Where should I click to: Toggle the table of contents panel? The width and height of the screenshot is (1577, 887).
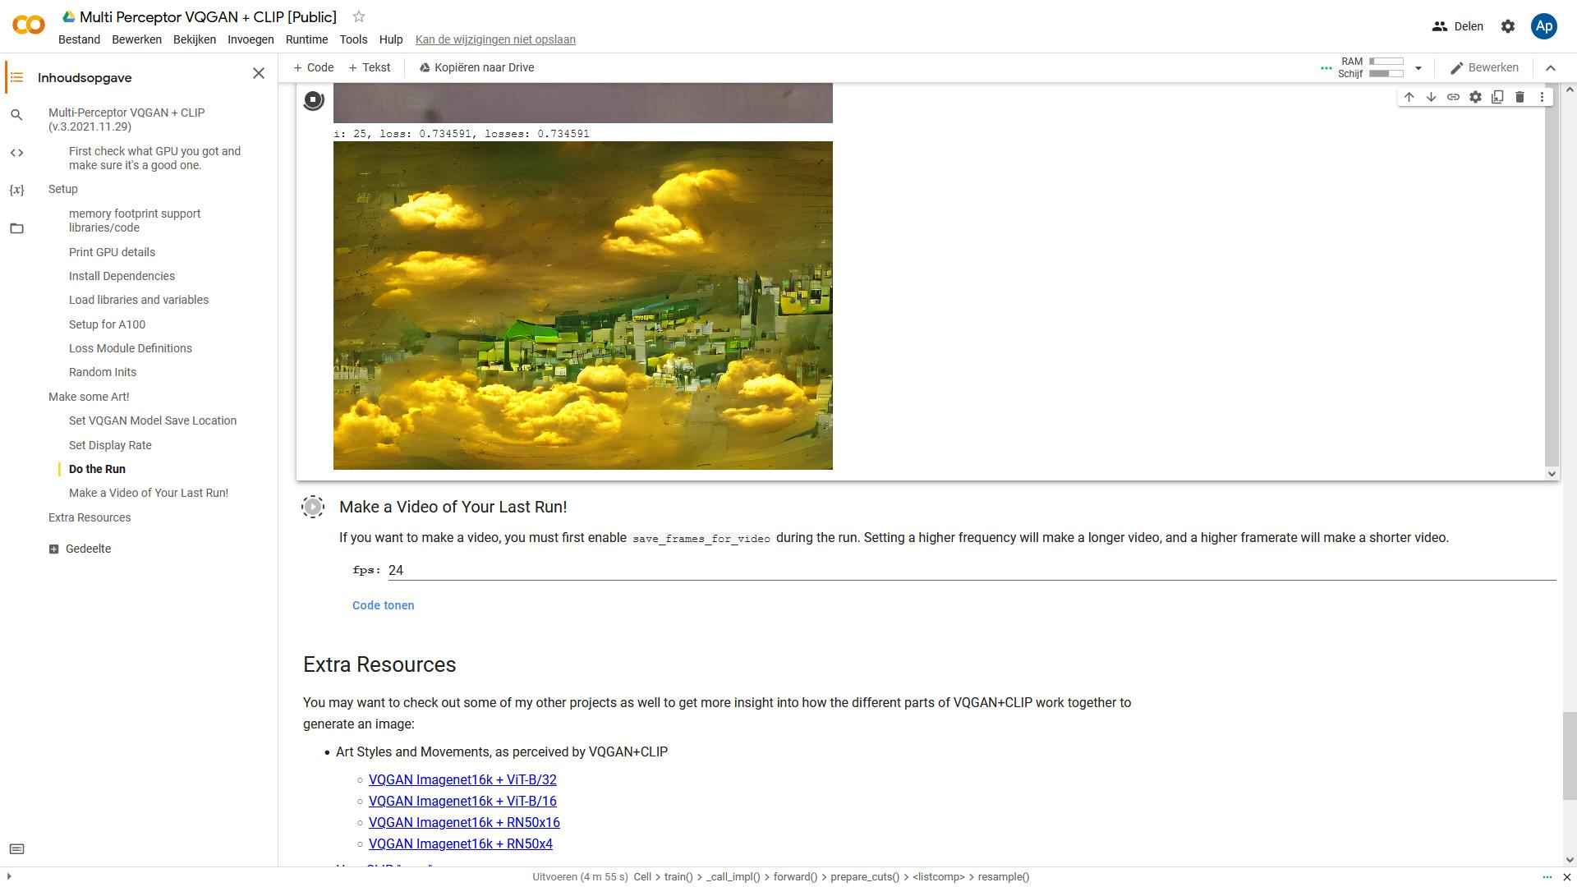pos(16,77)
